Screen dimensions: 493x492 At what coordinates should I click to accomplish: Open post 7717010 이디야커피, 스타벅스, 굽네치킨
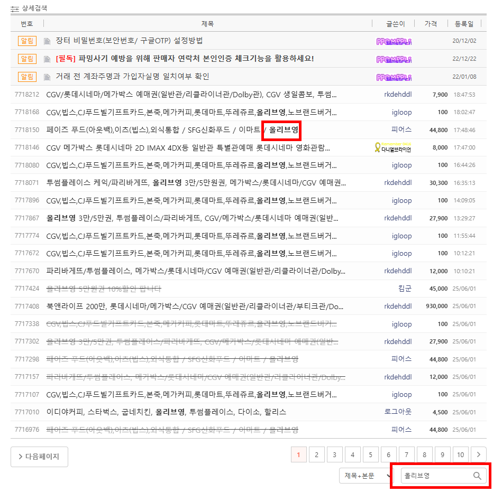(166, 412)
